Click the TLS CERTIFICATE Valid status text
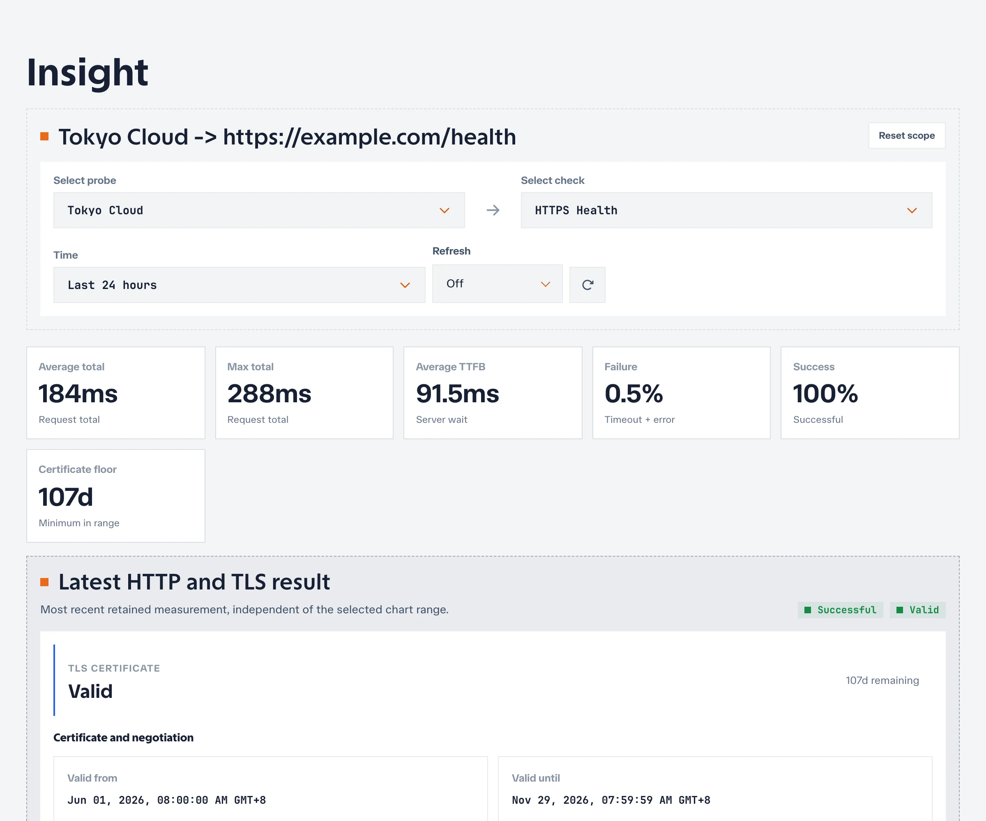Screen dimensions: 986x821 pos(90,691)
